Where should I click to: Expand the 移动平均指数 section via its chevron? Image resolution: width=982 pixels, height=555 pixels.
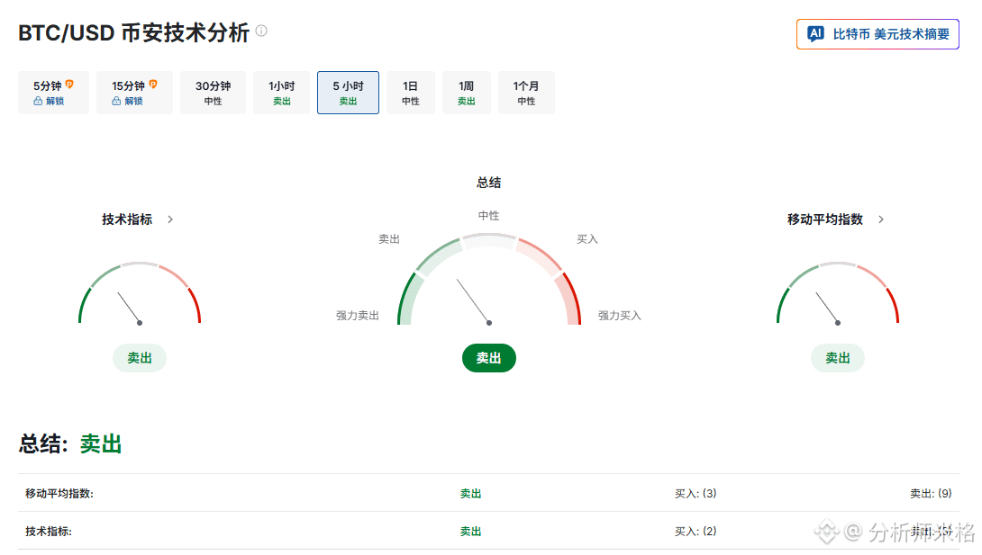coord(881,219)
